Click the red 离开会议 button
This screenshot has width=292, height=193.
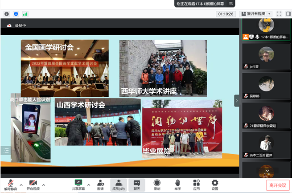278,185
